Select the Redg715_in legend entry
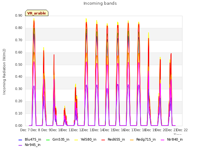Viewport: 201px width, 151px height. click(x=143, y=139)
